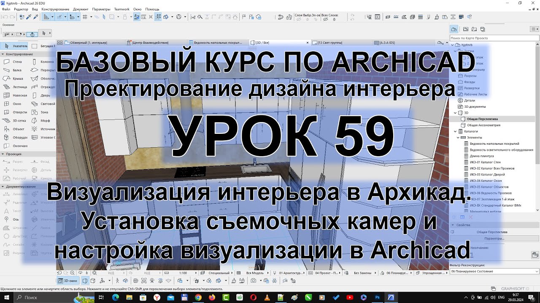Toggle grid snap in top toolbar

tap(85, 17)
